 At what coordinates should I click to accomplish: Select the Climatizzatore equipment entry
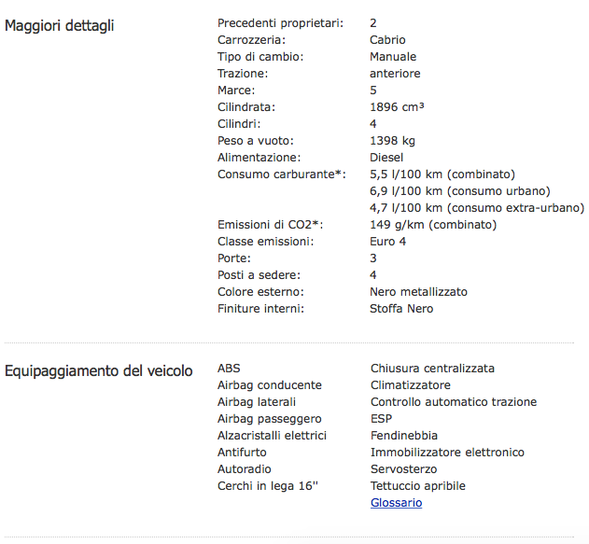click(x=411, y=385)
